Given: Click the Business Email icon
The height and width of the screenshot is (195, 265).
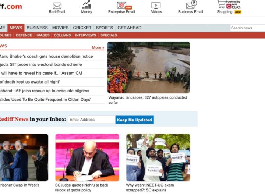Looking at the screenshot, I should pyautogui.click(x=191, y=6).
